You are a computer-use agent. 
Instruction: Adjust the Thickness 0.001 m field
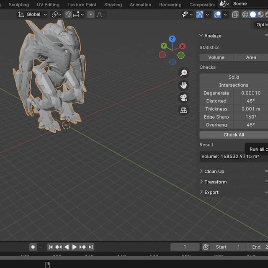tap(251, 109)
